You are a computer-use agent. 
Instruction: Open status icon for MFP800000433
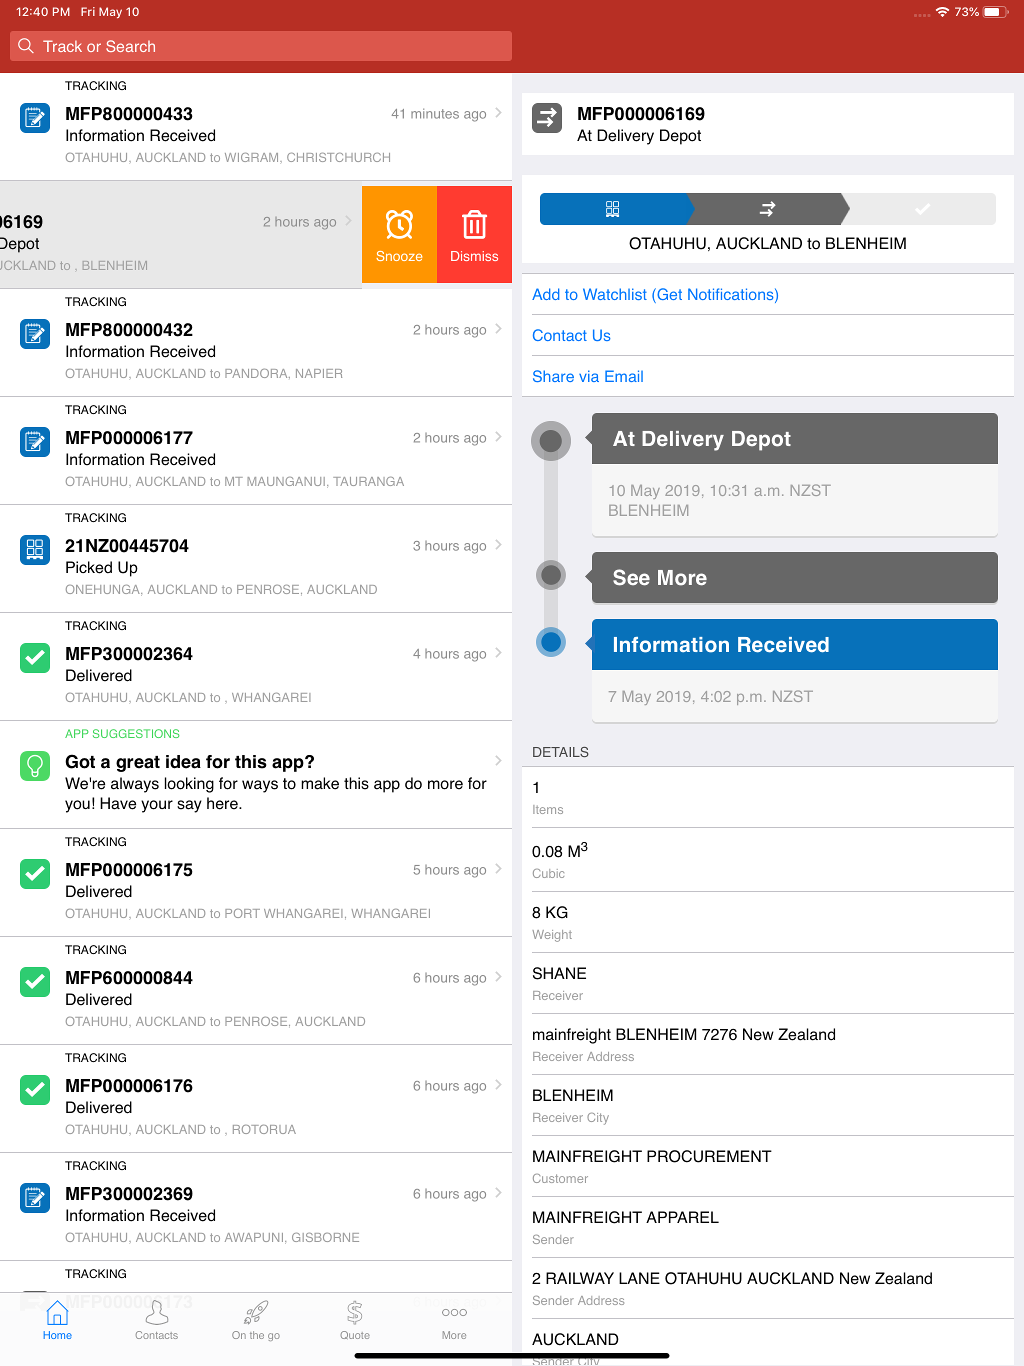tap(35, 118)
